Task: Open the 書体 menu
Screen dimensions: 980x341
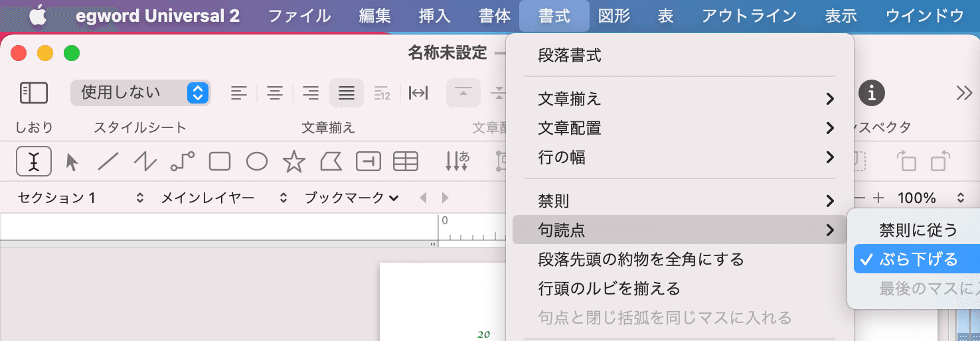Action: tap(495, 16)
